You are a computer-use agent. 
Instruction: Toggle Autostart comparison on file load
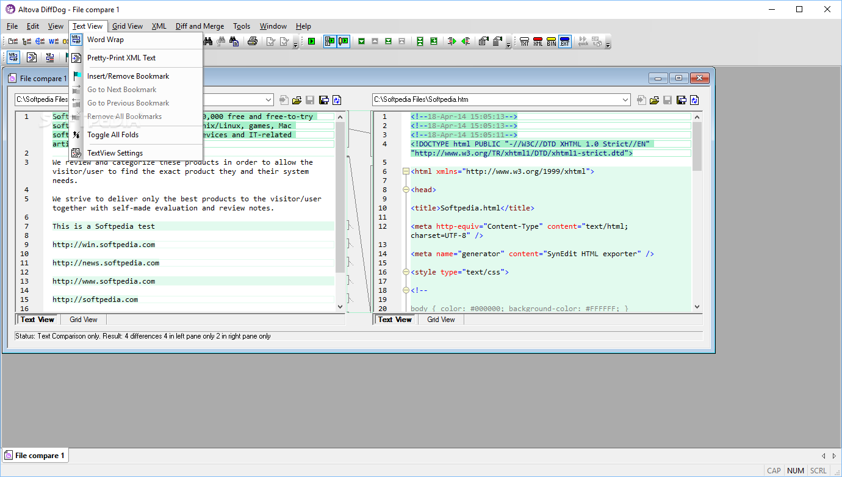click(x=330, y=41)
